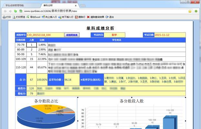201x129 pixels.
Task: Reload the page with the green refresh icon
Action: [x=16, y=11]
